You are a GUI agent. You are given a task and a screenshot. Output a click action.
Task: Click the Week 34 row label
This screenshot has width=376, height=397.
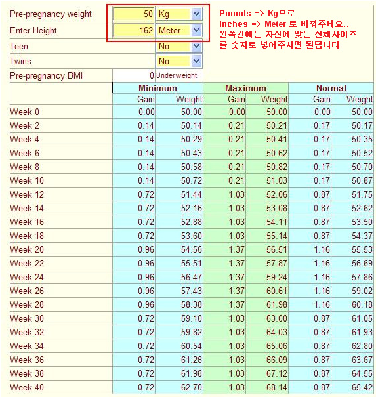coord(27,346)
